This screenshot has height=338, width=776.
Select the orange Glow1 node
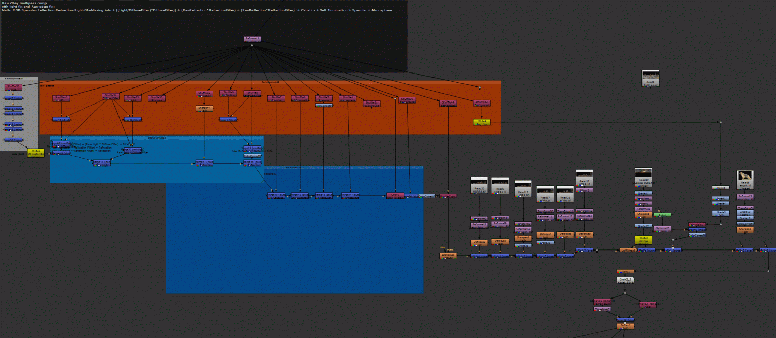[625, 271]
